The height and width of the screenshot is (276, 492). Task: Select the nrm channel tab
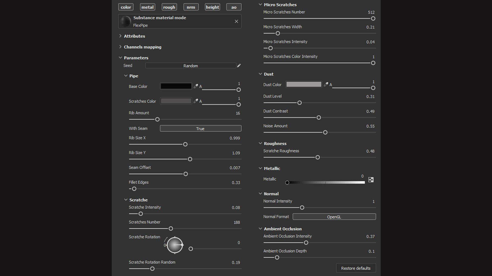(x=191, y=7)
